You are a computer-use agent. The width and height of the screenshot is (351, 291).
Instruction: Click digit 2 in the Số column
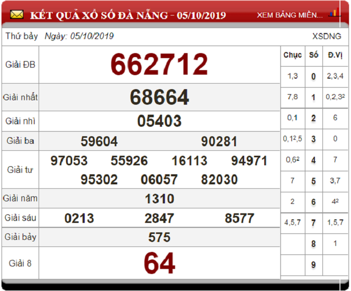[313, 118]
